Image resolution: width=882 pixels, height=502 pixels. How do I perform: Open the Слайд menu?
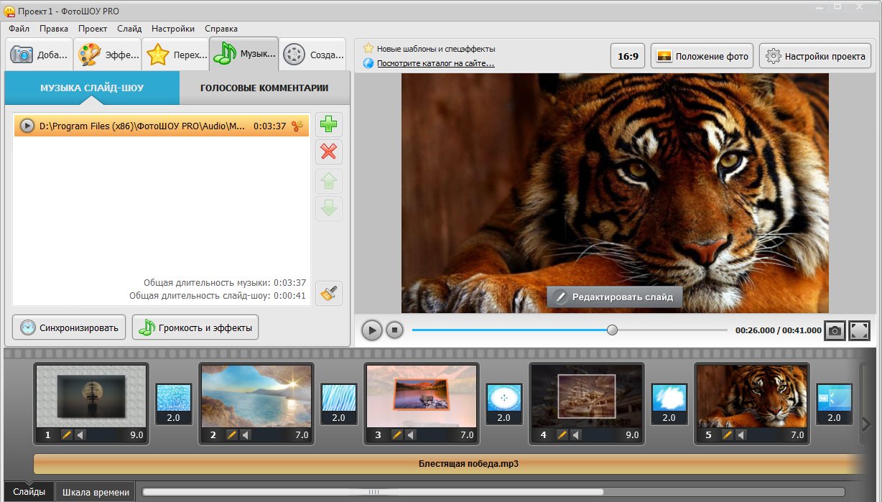(x=129, y=29)
